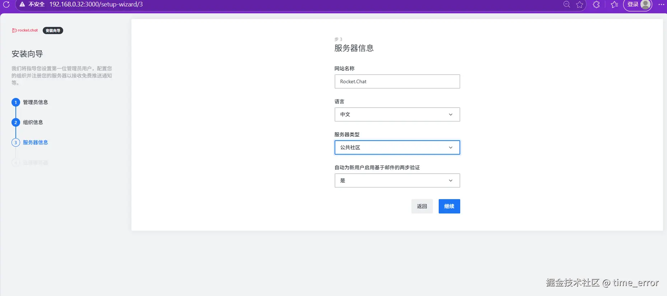The image size is (667, 296).
Task: Click the address bar URL
Action: coord(96,4)
